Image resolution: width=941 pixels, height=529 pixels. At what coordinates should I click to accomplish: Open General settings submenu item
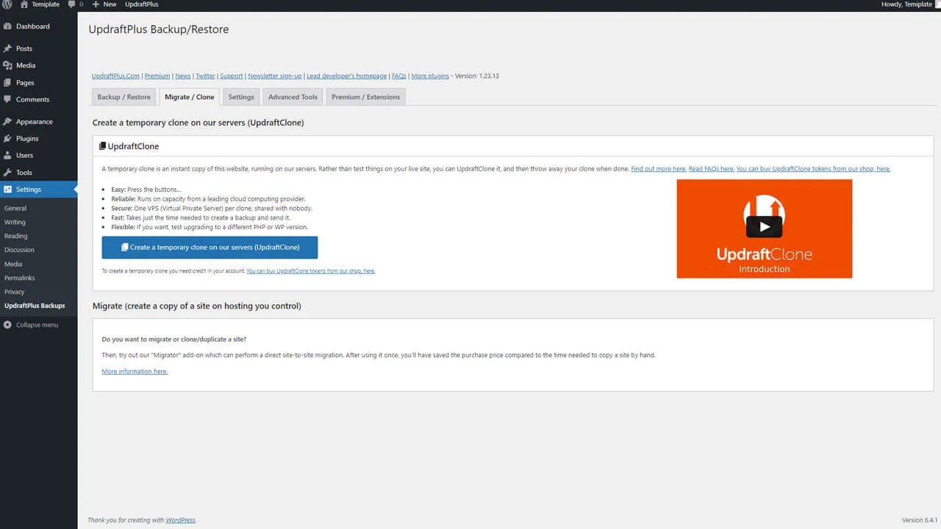(15, 209)
